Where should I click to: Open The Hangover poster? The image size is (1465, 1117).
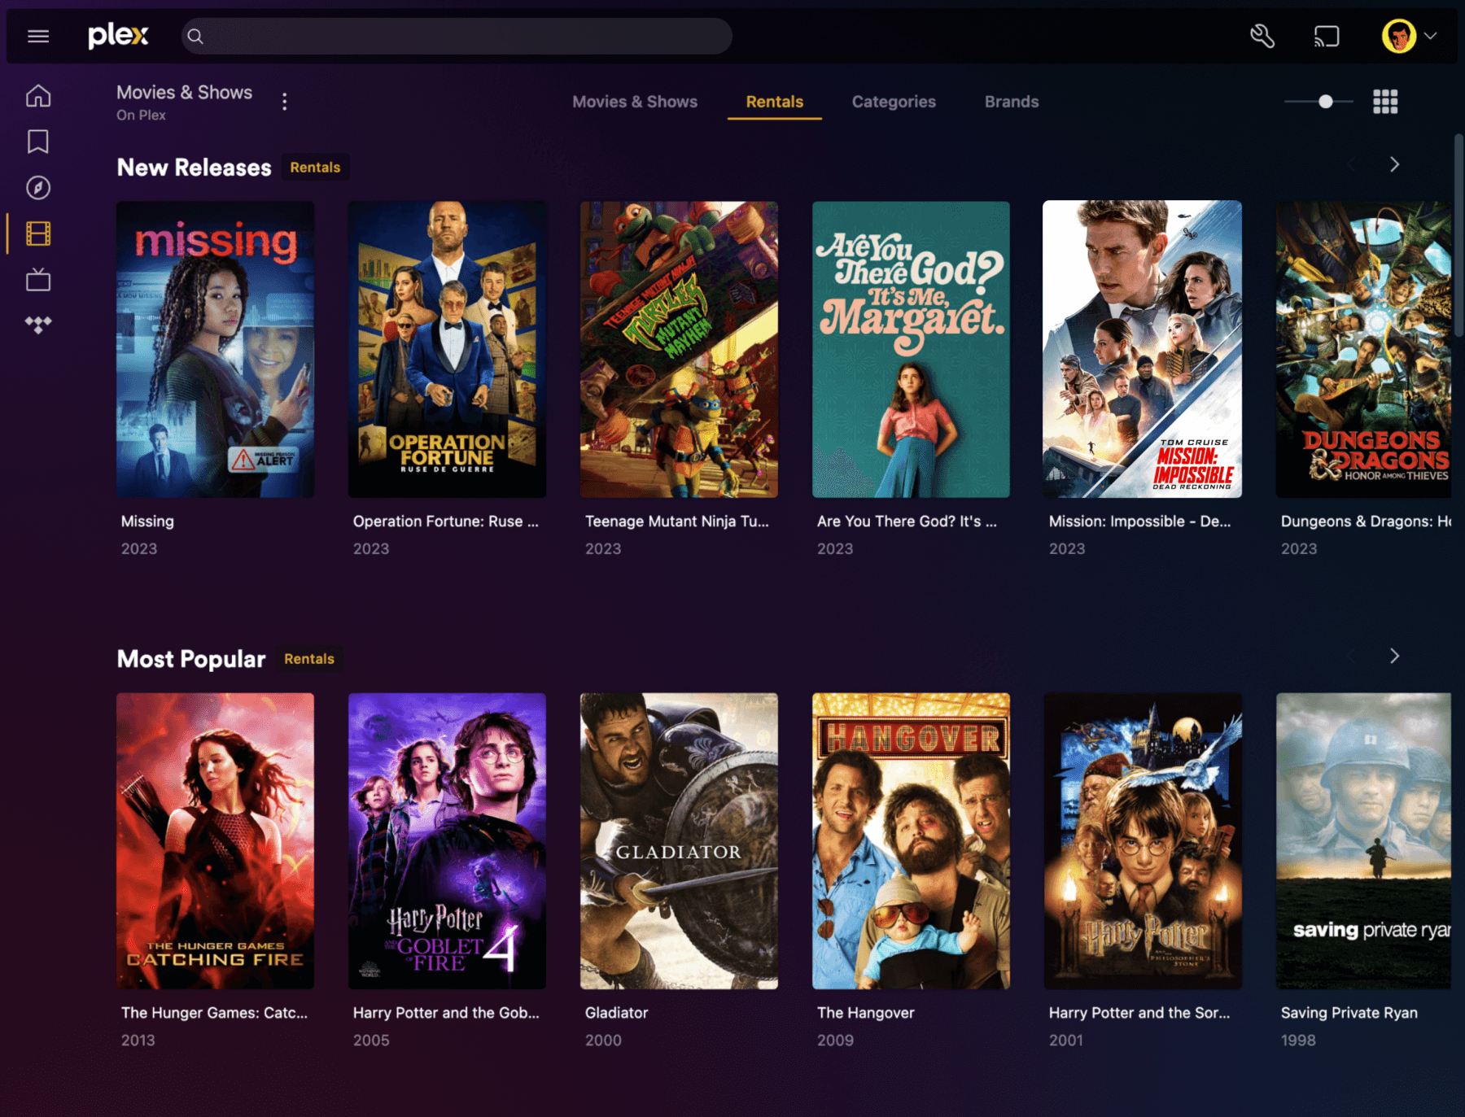click(911, 841)
